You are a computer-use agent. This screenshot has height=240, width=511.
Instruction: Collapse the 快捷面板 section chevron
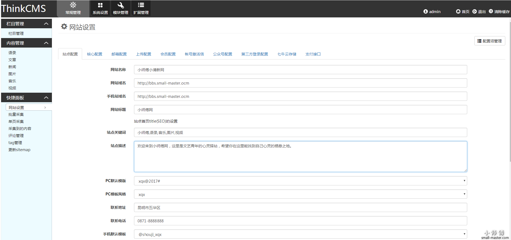(x=46, y=98)
